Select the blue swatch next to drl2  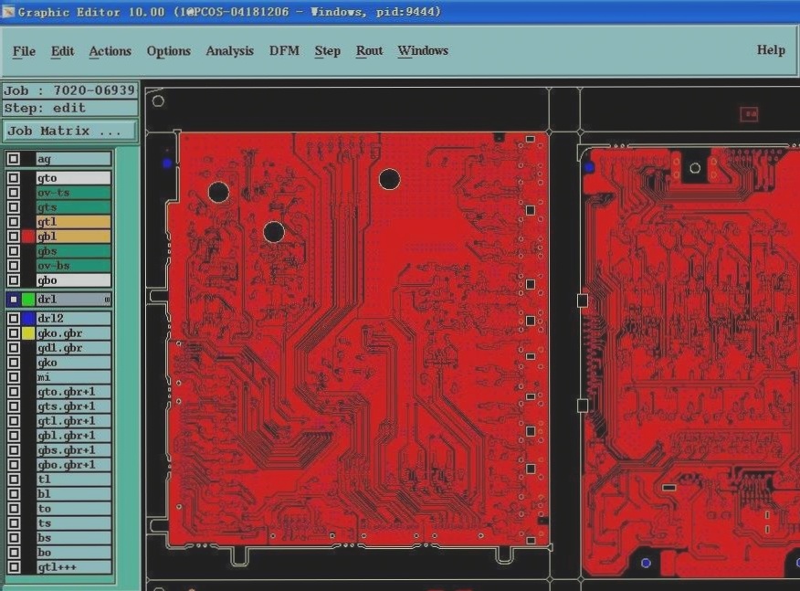tap(28, 319)
